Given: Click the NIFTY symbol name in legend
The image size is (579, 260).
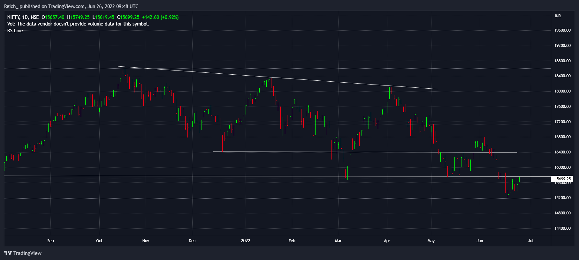Looking at the screenshot, I should (x=13, y=17).
